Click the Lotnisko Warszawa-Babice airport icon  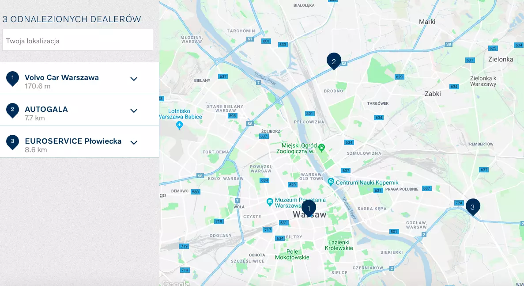[x=180, y=126]
